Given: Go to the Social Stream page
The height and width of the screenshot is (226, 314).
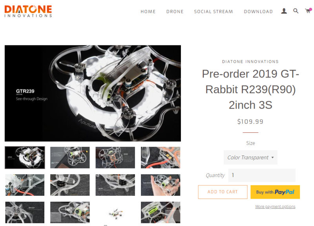Looking at the screenshot, I should click(x=214, y=12).
